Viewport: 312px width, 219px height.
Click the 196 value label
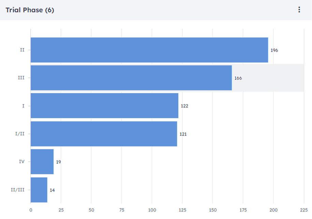pyautogui.click(x=274, y=50)
